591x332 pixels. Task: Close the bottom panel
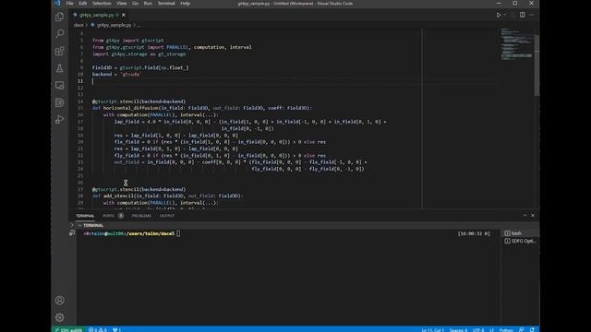533,215
